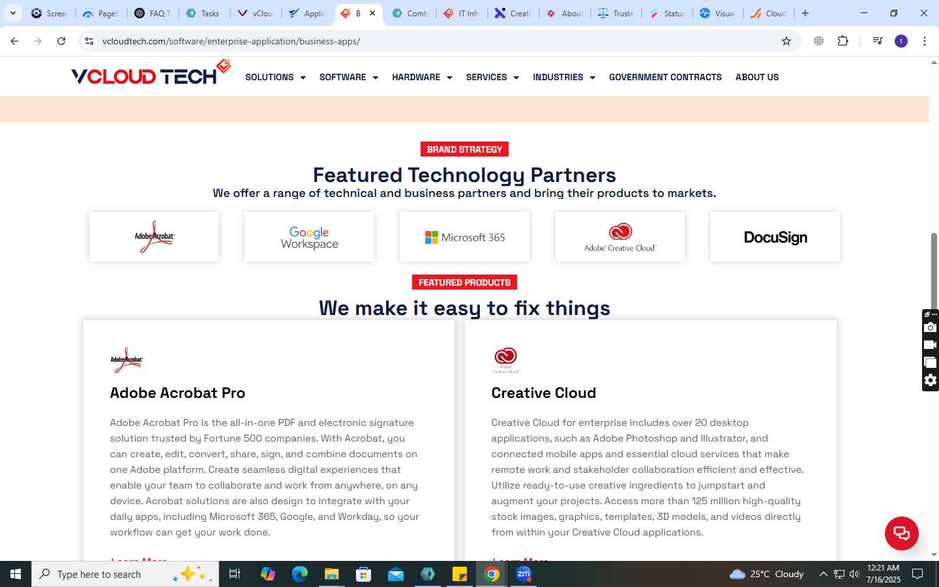The image size is (939, 587).
Task: Open Sticky Notes from taskbar
Action: (460, 574)
